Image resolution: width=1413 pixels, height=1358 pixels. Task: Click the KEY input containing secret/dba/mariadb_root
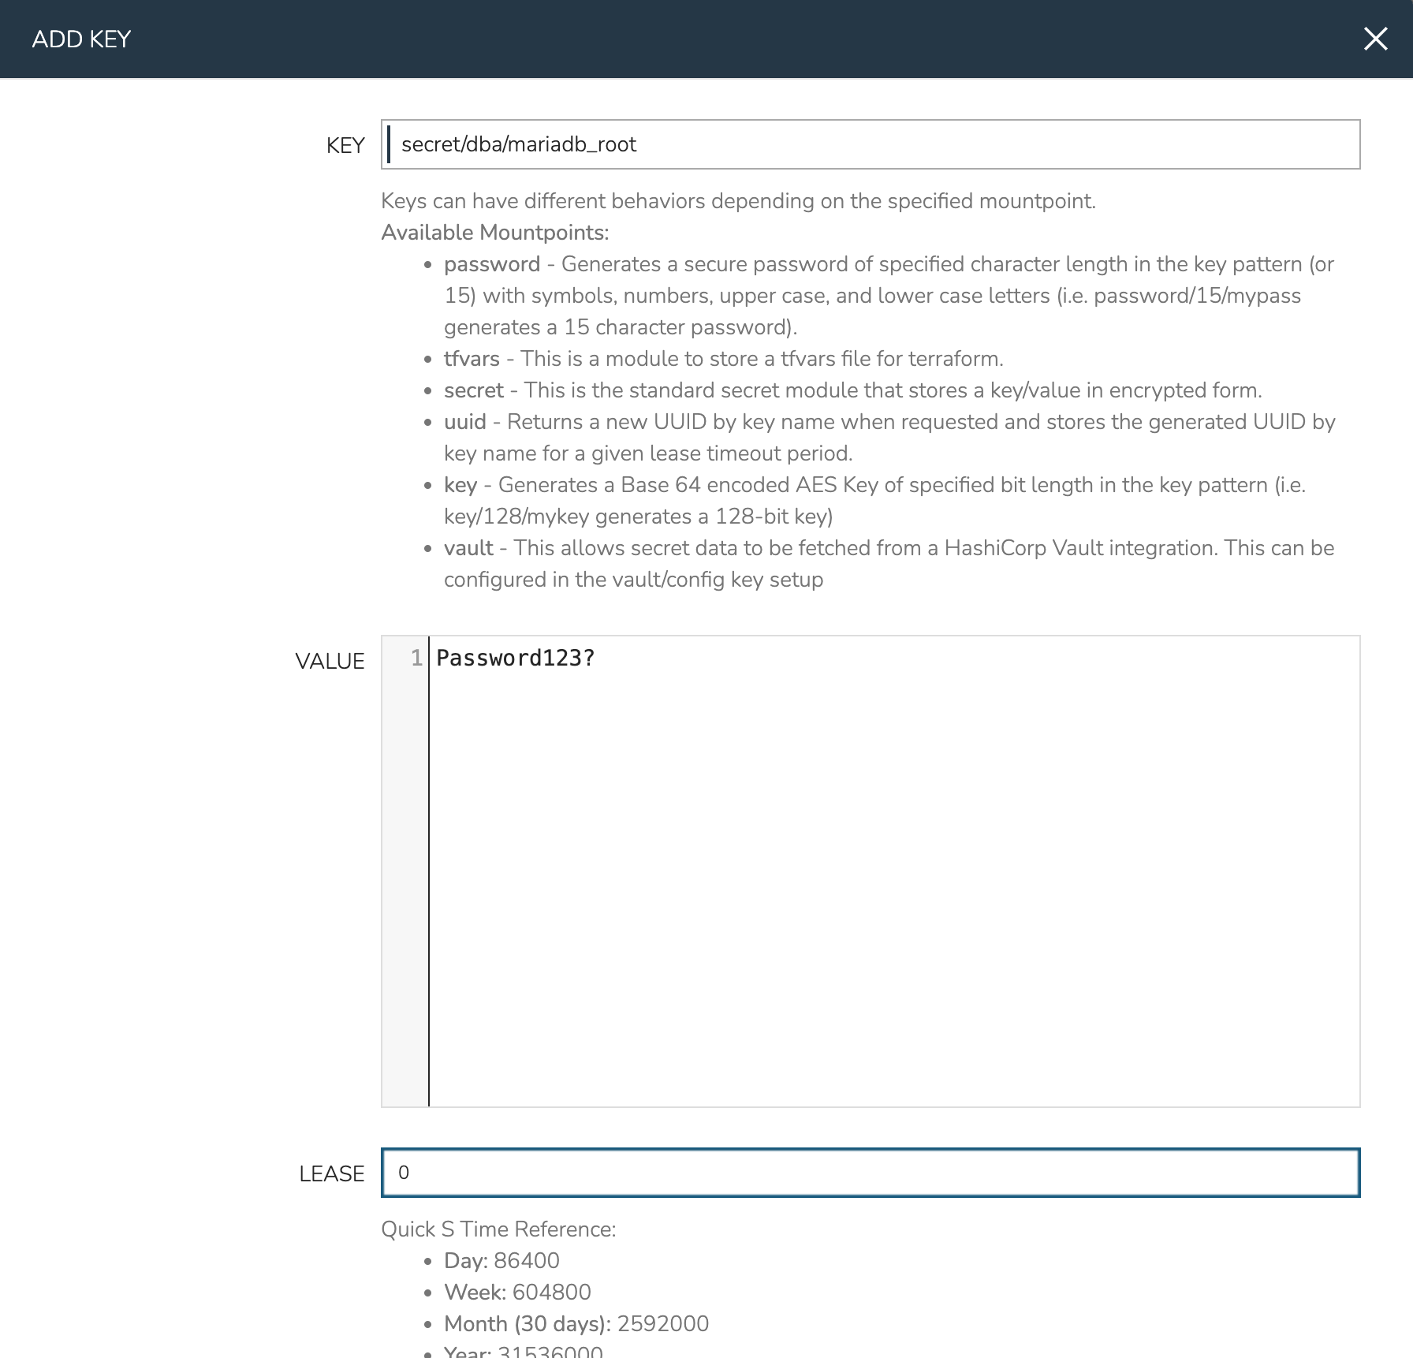pos(870,144)
